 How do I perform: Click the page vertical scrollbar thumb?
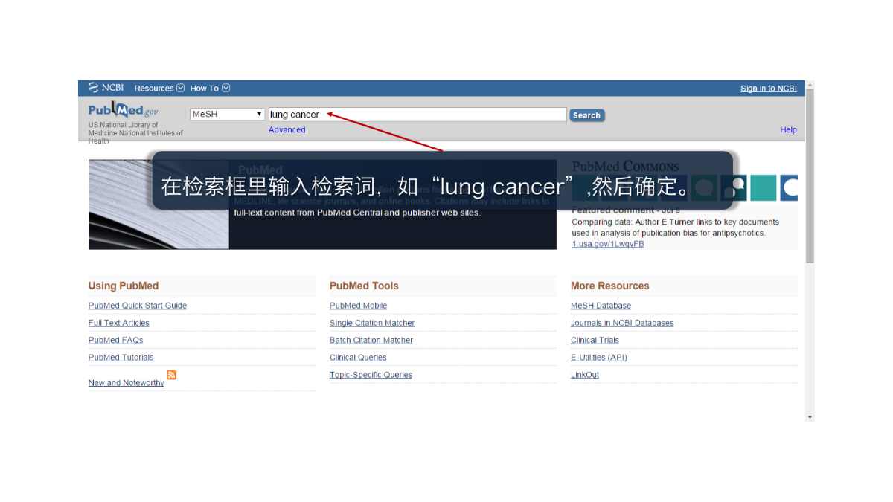[810, 176]
